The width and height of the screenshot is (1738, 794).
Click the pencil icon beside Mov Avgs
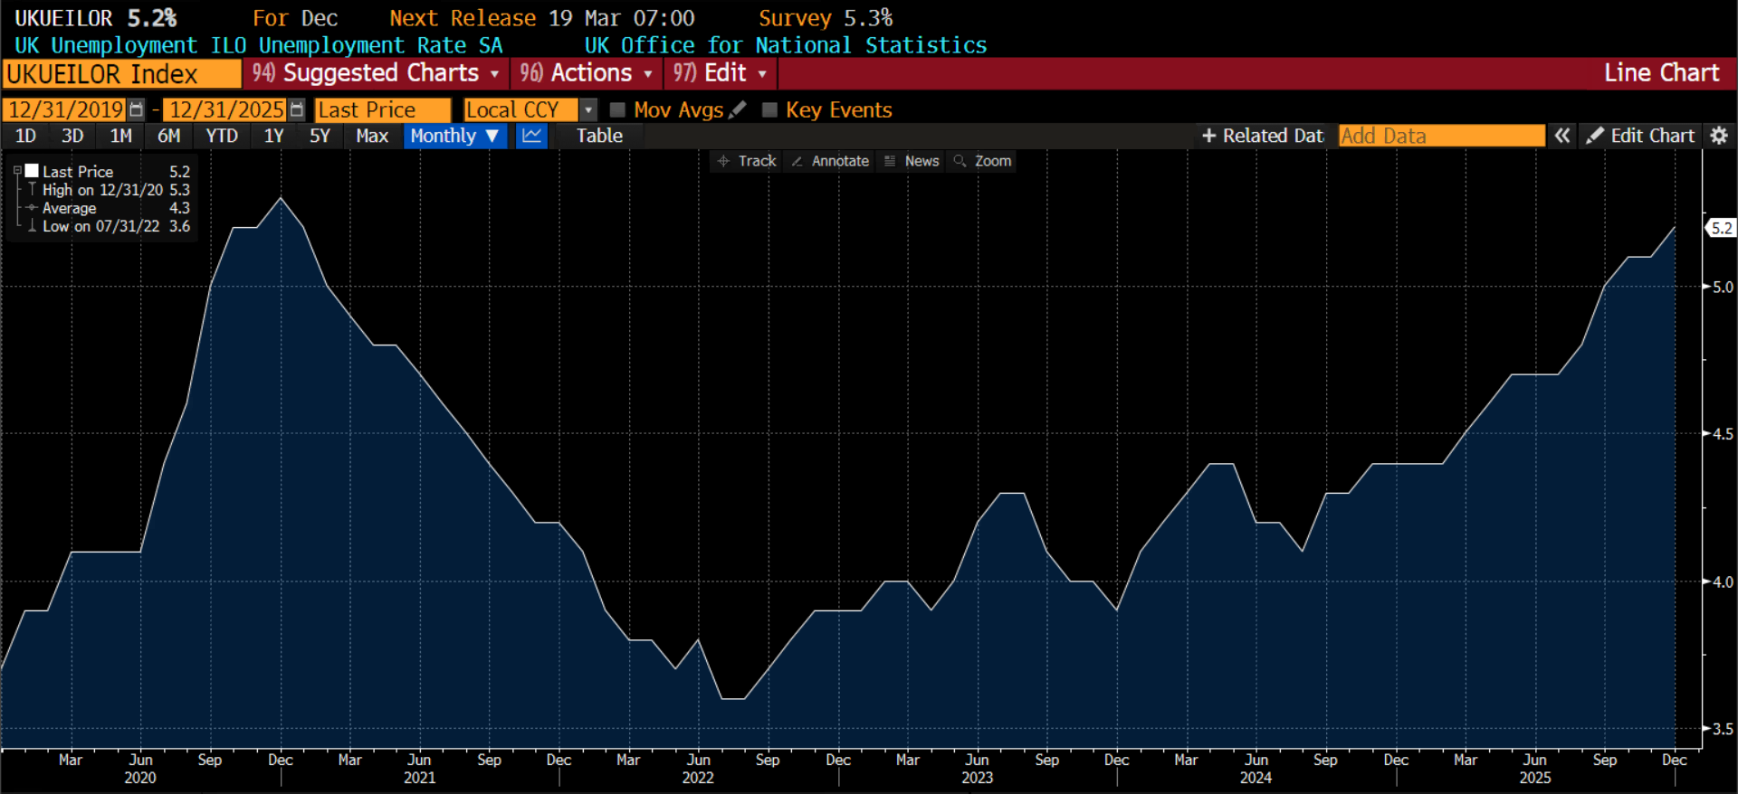pyautogui.click(x=738, y=109)
